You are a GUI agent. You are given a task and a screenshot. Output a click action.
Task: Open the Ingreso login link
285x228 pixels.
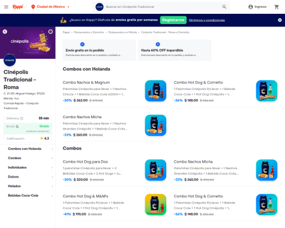(260, 7)
